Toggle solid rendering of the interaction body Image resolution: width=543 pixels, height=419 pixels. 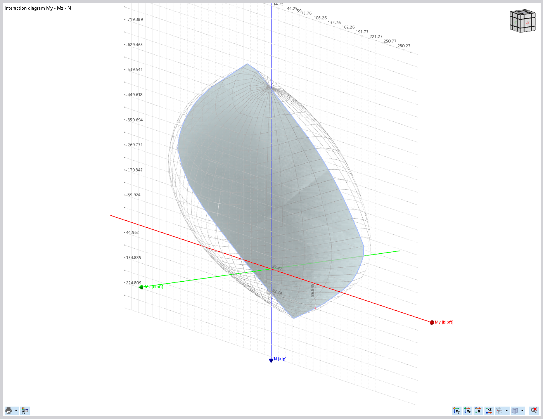tap(515, 410)
